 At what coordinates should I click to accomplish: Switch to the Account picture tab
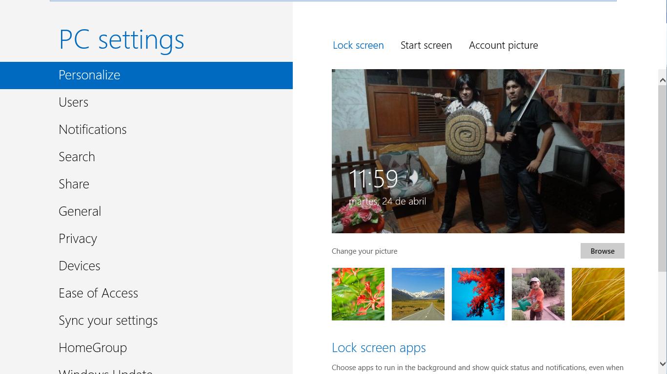click(x=503, y=45)
